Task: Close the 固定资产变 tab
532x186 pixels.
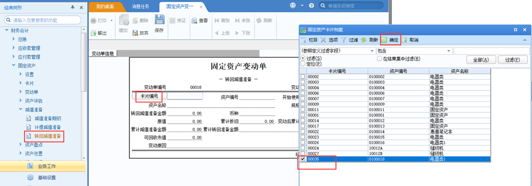Action: click(201, 7)
